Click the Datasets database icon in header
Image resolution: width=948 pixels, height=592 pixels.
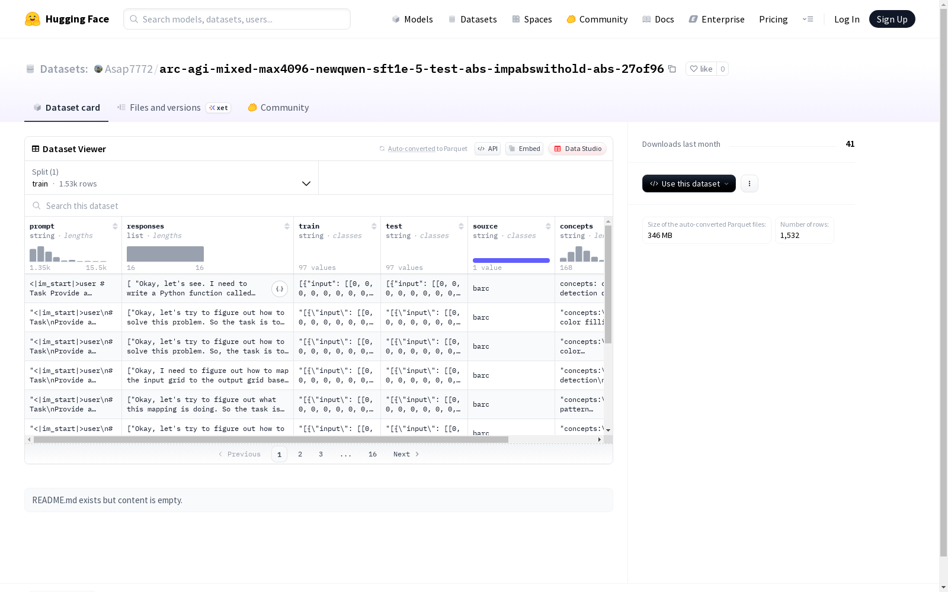coord(30,69)
